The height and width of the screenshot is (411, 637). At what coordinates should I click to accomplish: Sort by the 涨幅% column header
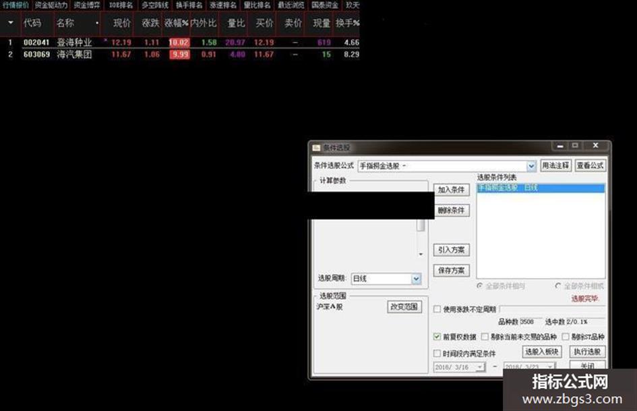[x=177, y=23]
